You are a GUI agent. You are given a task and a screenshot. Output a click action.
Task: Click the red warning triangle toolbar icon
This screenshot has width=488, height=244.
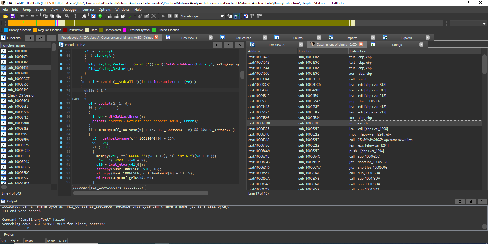pyautogui.click(x=93, y=16)
